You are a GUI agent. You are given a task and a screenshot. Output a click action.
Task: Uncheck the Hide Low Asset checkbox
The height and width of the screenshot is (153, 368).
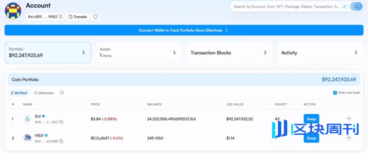tap(335, 93)
